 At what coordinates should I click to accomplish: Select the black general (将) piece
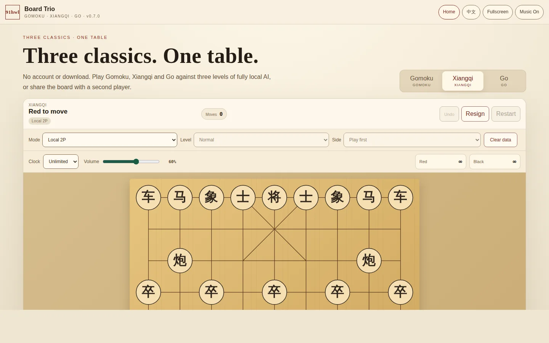tap(274, 197)
